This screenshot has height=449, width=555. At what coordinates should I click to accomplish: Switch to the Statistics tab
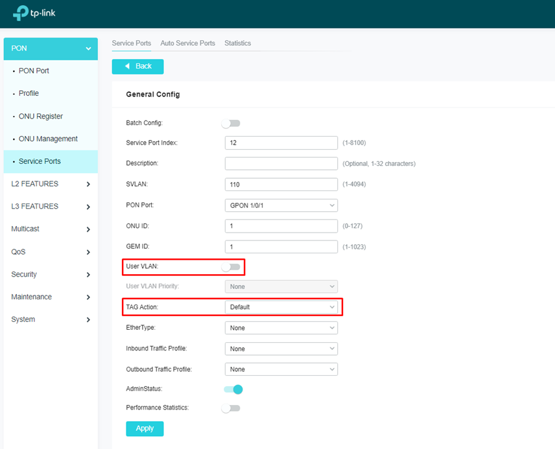click(x=237, y=43)
